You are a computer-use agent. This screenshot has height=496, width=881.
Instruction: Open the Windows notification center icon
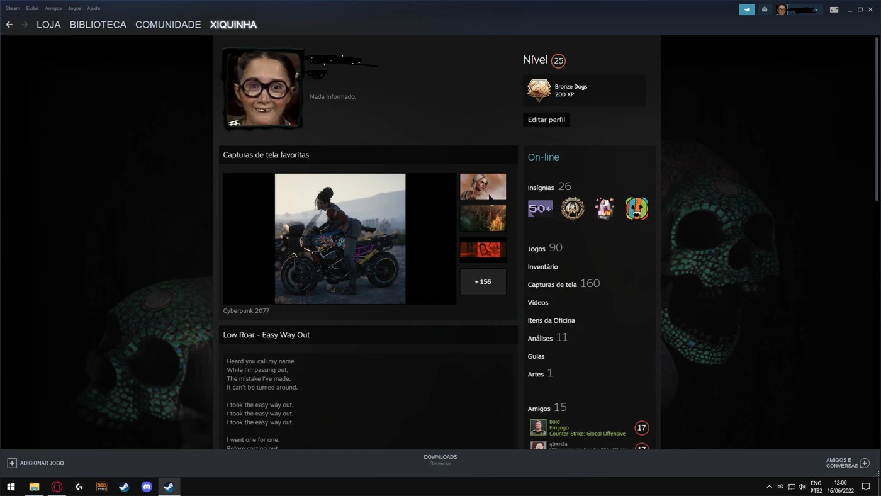pyautogui.click(x=866, y=487)
